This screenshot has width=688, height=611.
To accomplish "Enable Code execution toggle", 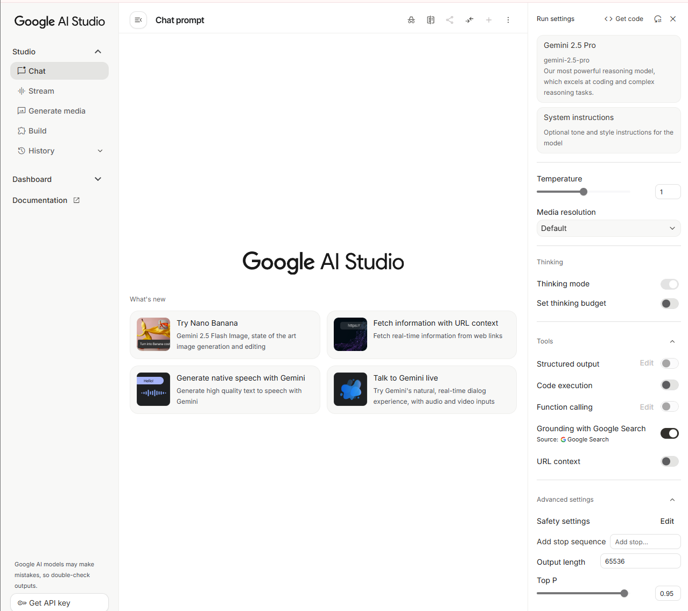I will click(670, 385).
